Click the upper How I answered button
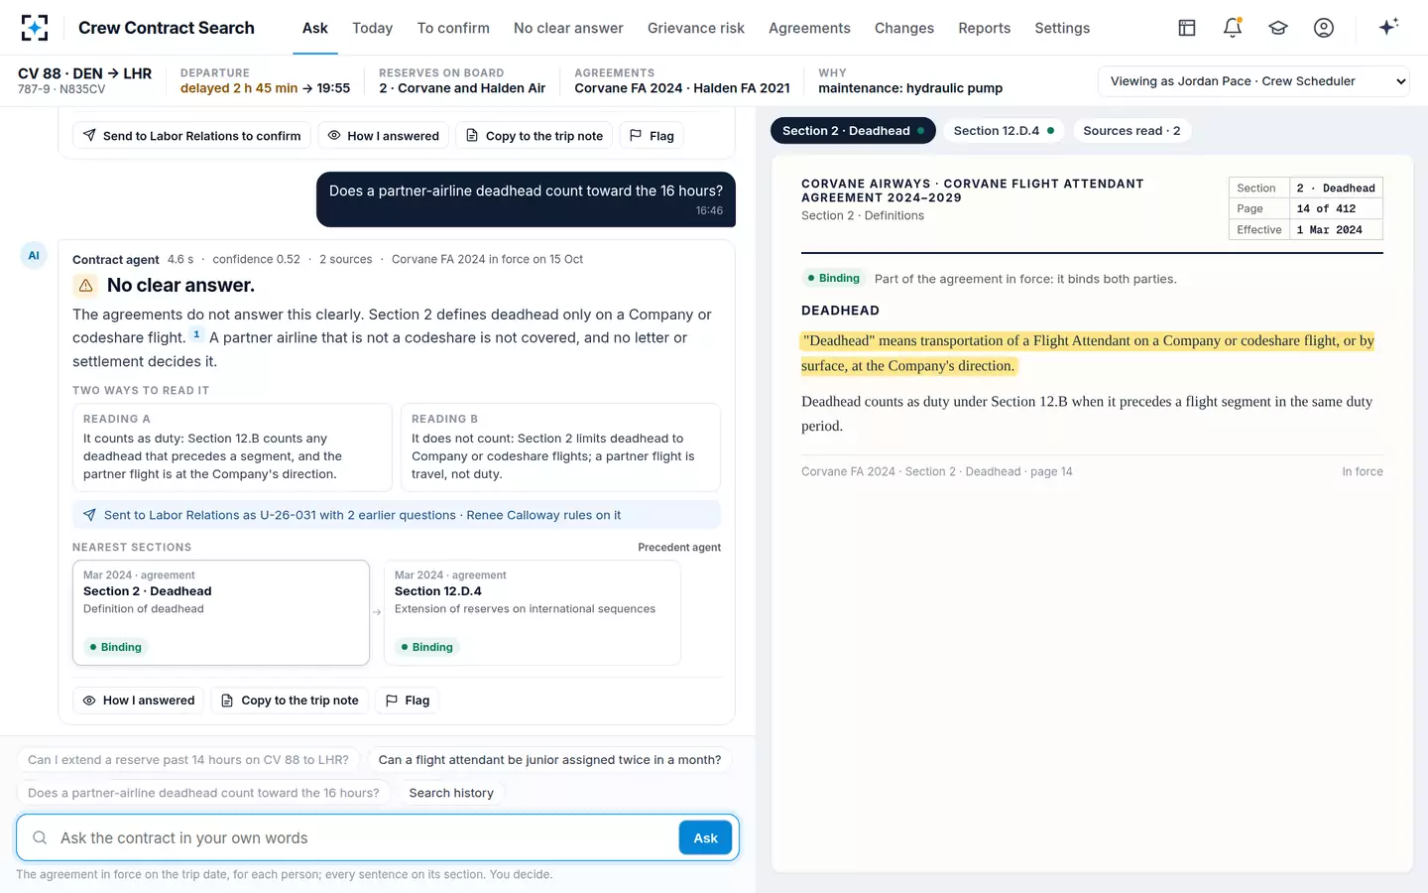The height and width of the screenshot is (893, 1428). point(384,136)
